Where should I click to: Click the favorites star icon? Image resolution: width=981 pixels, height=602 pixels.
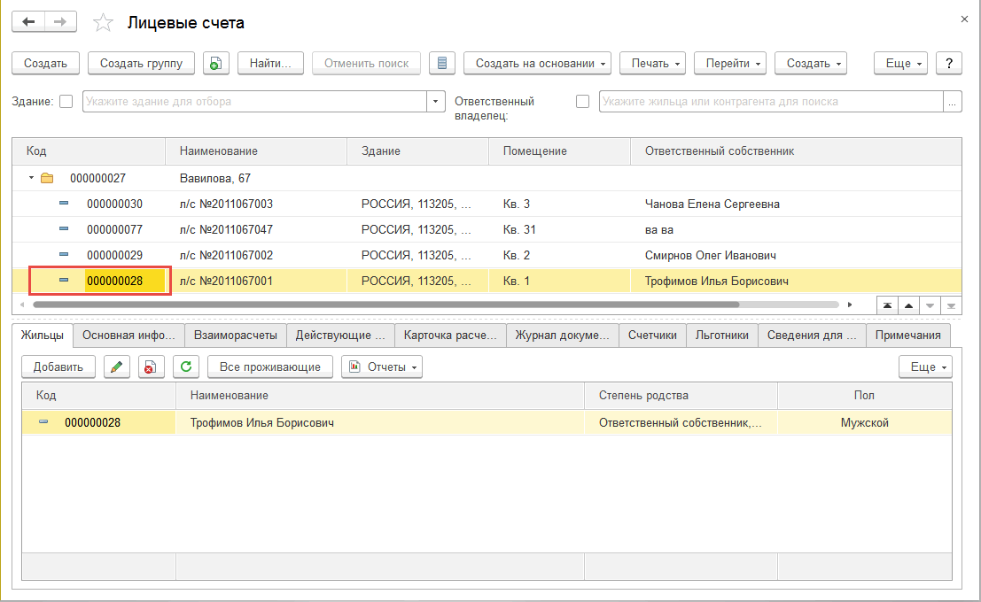[104, 23]
